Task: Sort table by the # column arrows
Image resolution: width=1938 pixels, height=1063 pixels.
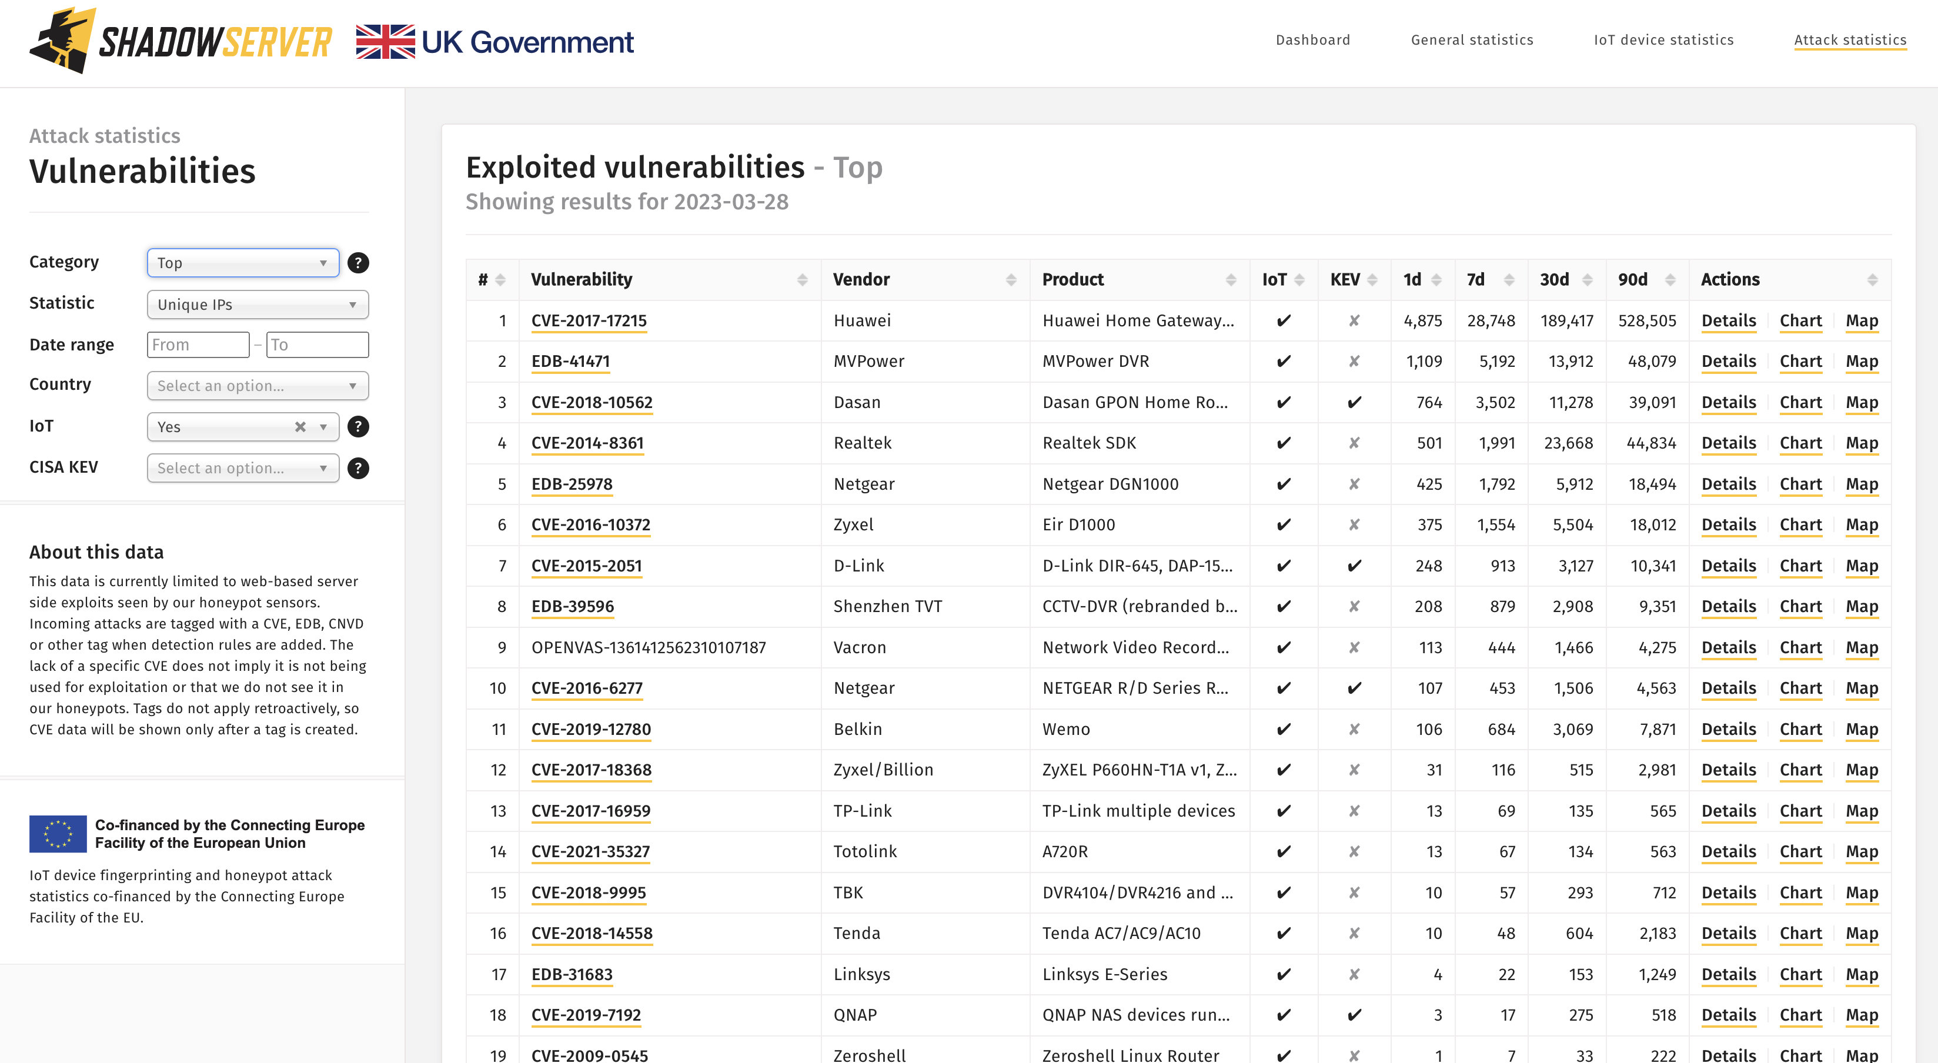Action: (500, 280)
